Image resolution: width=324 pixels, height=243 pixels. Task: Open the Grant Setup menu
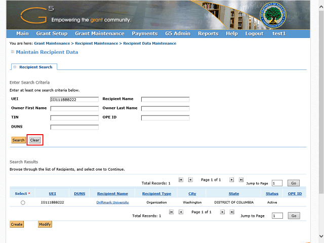point(52,33)
